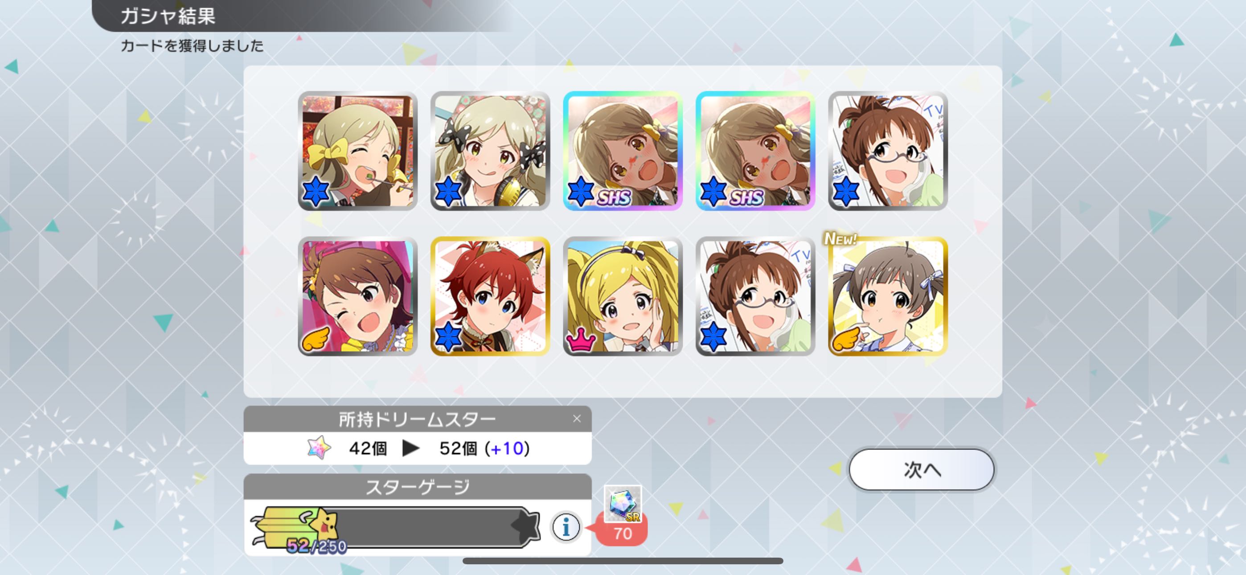Tap the 次へ button to continue
The height and width of the screenshot is (575, 1246).
click(x=922, y=469)
